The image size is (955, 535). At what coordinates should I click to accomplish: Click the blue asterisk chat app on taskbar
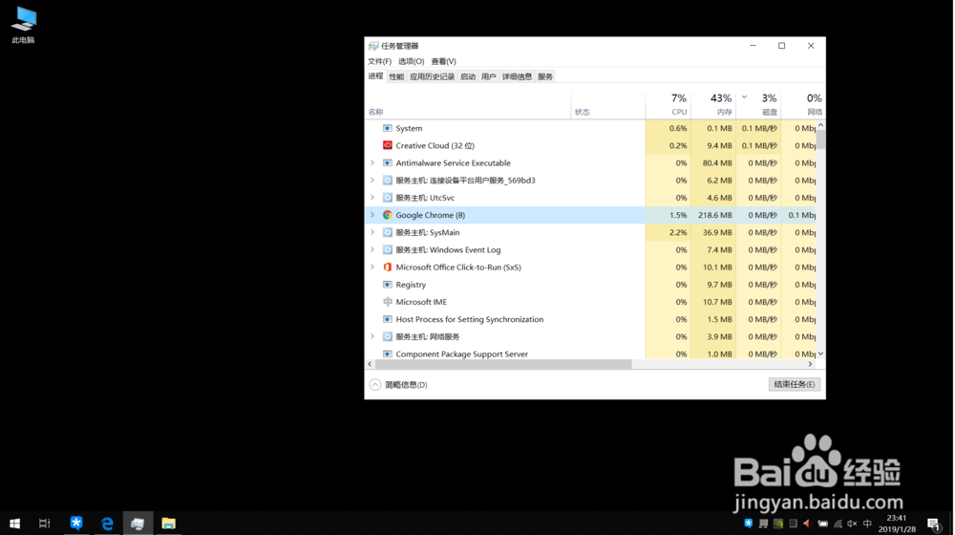pos(76,524)
